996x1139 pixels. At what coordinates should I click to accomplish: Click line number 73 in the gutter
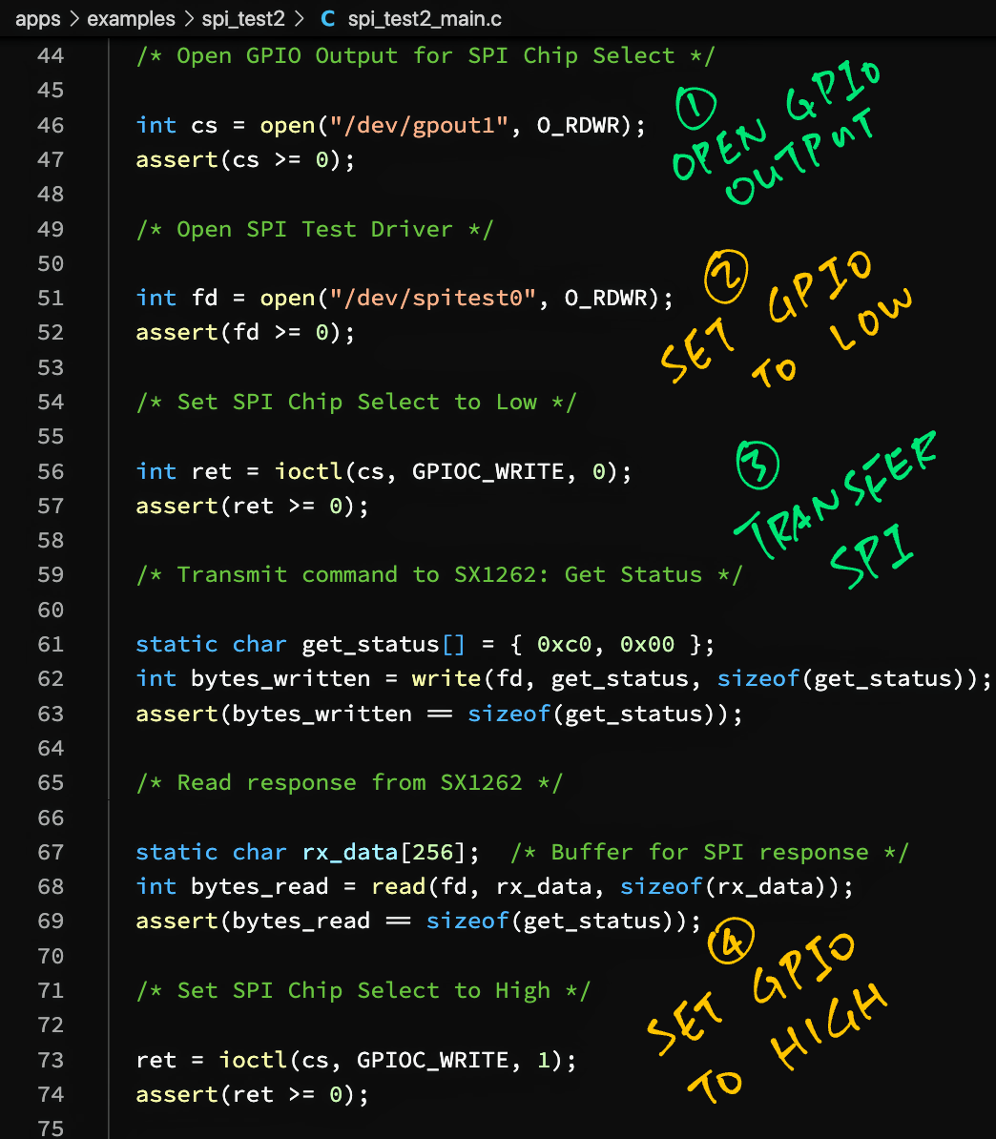point(51,1060)
